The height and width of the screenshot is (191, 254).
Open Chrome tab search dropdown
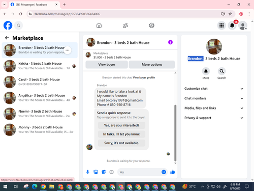(x=5, y=5)
